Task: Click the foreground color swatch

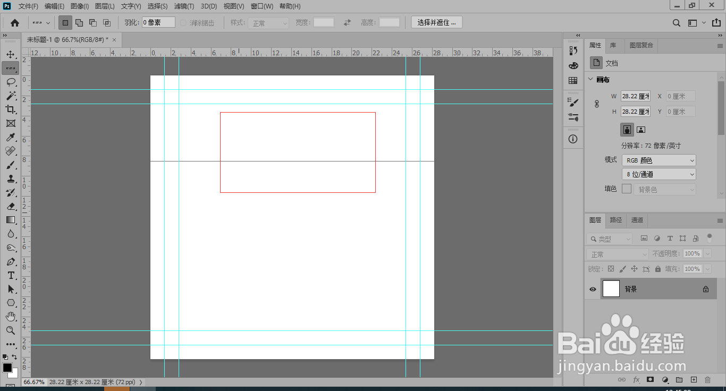Action: (7, 368)
